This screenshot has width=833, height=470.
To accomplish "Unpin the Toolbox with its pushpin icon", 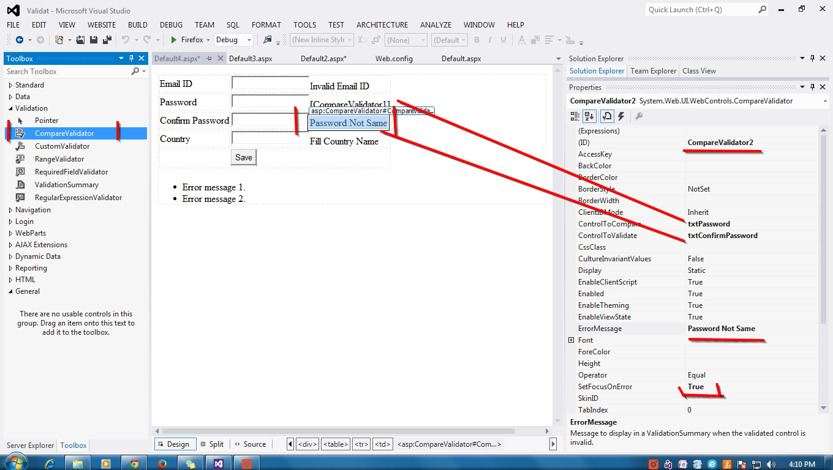I will click(x=131, y=58).
